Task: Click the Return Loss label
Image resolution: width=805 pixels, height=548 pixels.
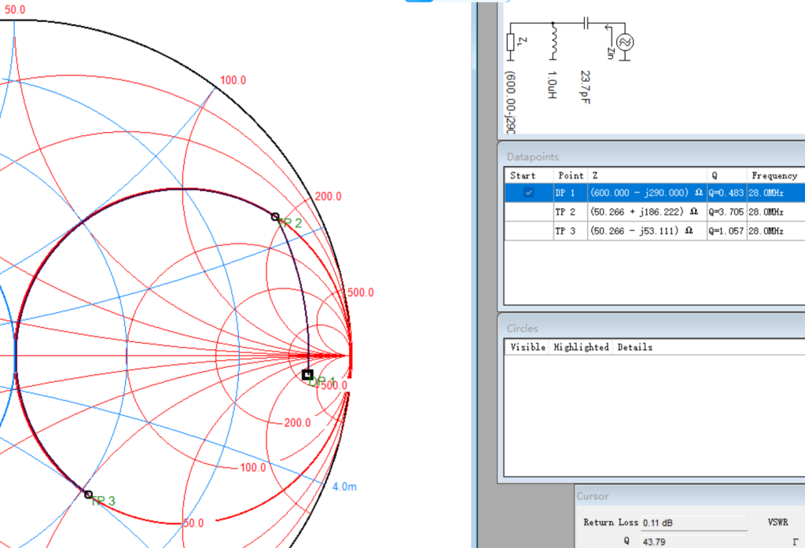Action: (x=610, y=522)
